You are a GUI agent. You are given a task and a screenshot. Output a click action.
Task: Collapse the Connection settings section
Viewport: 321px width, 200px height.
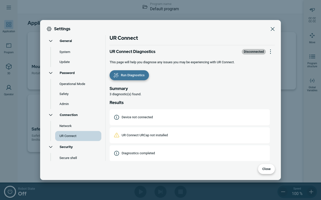[51, 115]
